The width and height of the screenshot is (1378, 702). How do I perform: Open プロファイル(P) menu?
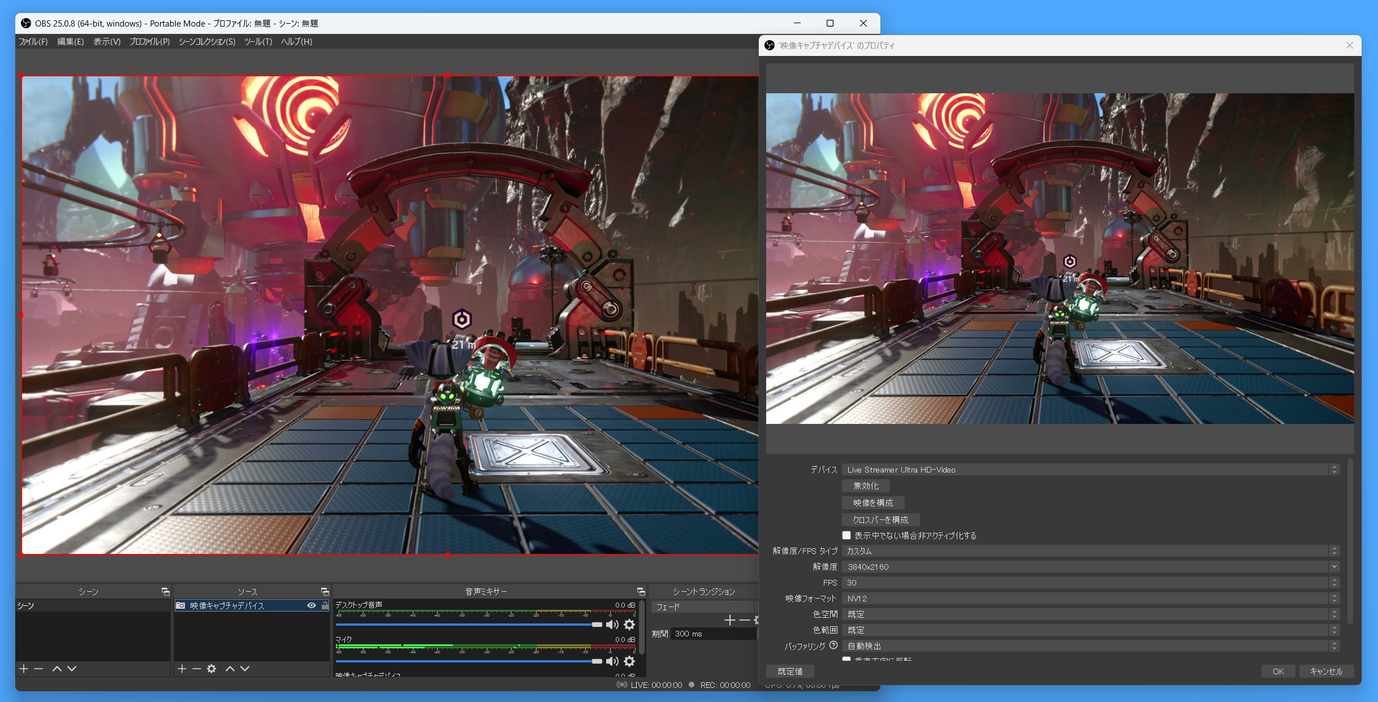pyautogui.click(x=149, y=42)
